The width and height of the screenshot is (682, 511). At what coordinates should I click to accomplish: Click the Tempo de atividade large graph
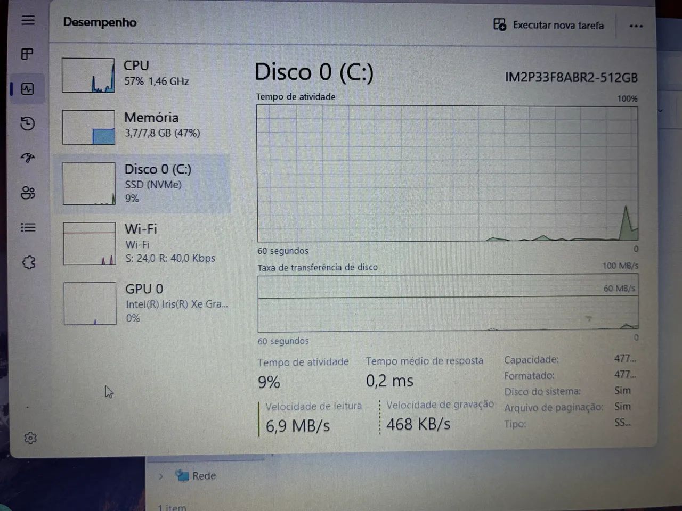[x=448, y=174]
